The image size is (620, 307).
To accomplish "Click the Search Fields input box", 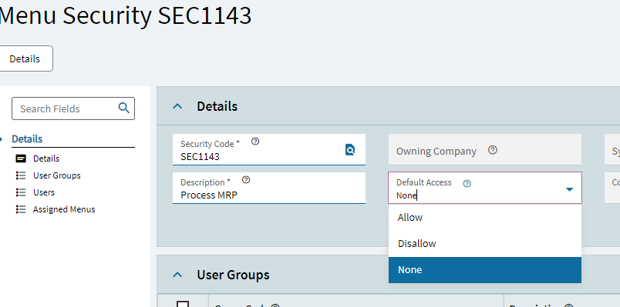I will [73, 108].
